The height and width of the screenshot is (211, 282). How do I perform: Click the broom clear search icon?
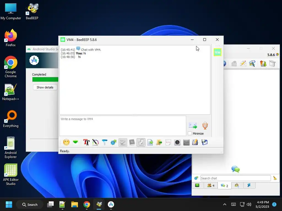[275, 178]
